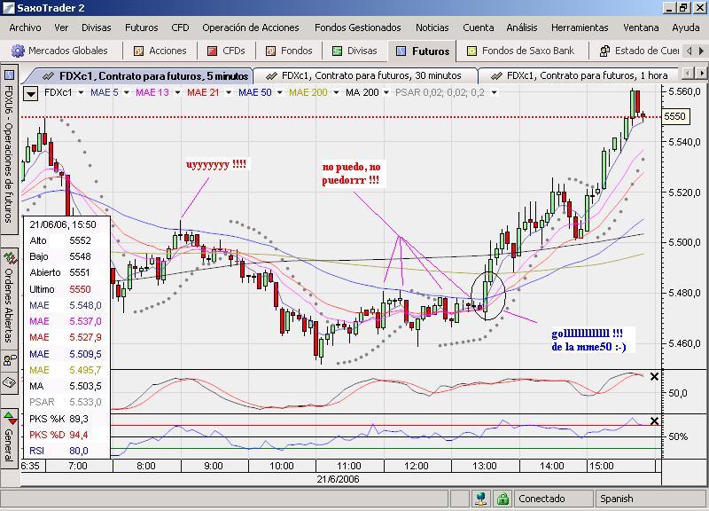Click the Estado de Cuenta icon
Viewport: 709px width, 511px height.
(604, 51)
